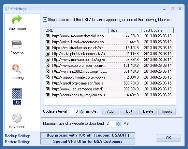188x149 pixels.
Task: Decrease the maximum website size spinner
Action: click(x=119, y=125)
